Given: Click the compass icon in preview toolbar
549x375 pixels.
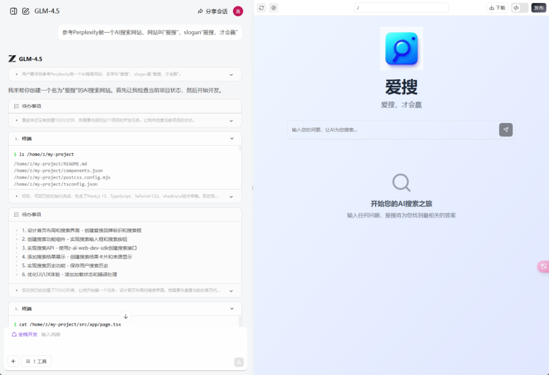Looking at the screenshot, I should pos(274,8).
